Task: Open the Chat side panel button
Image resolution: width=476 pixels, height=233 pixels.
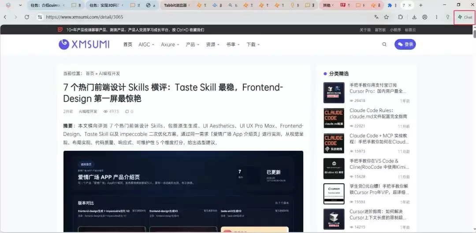Action: (465, 17)
